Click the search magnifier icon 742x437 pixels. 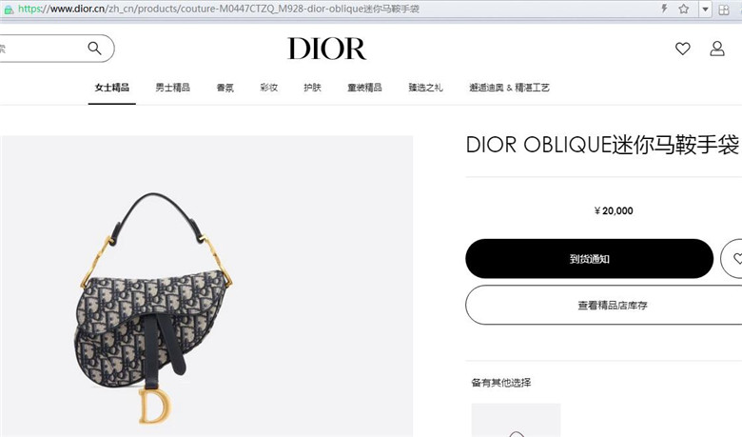pyautogui.click(x=94, y=49)
